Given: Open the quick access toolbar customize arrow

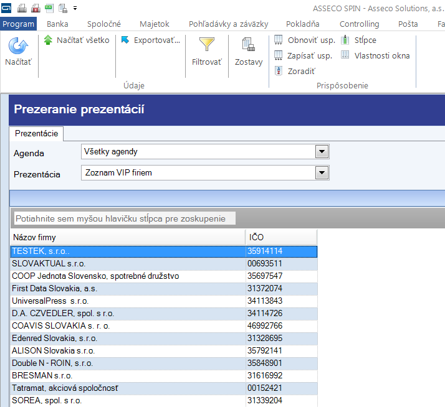Looking at the screenshot, I should [75, 8].
